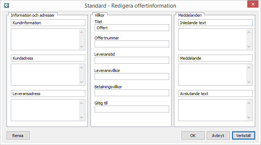Confirm with the OK button

pos(193,136)
